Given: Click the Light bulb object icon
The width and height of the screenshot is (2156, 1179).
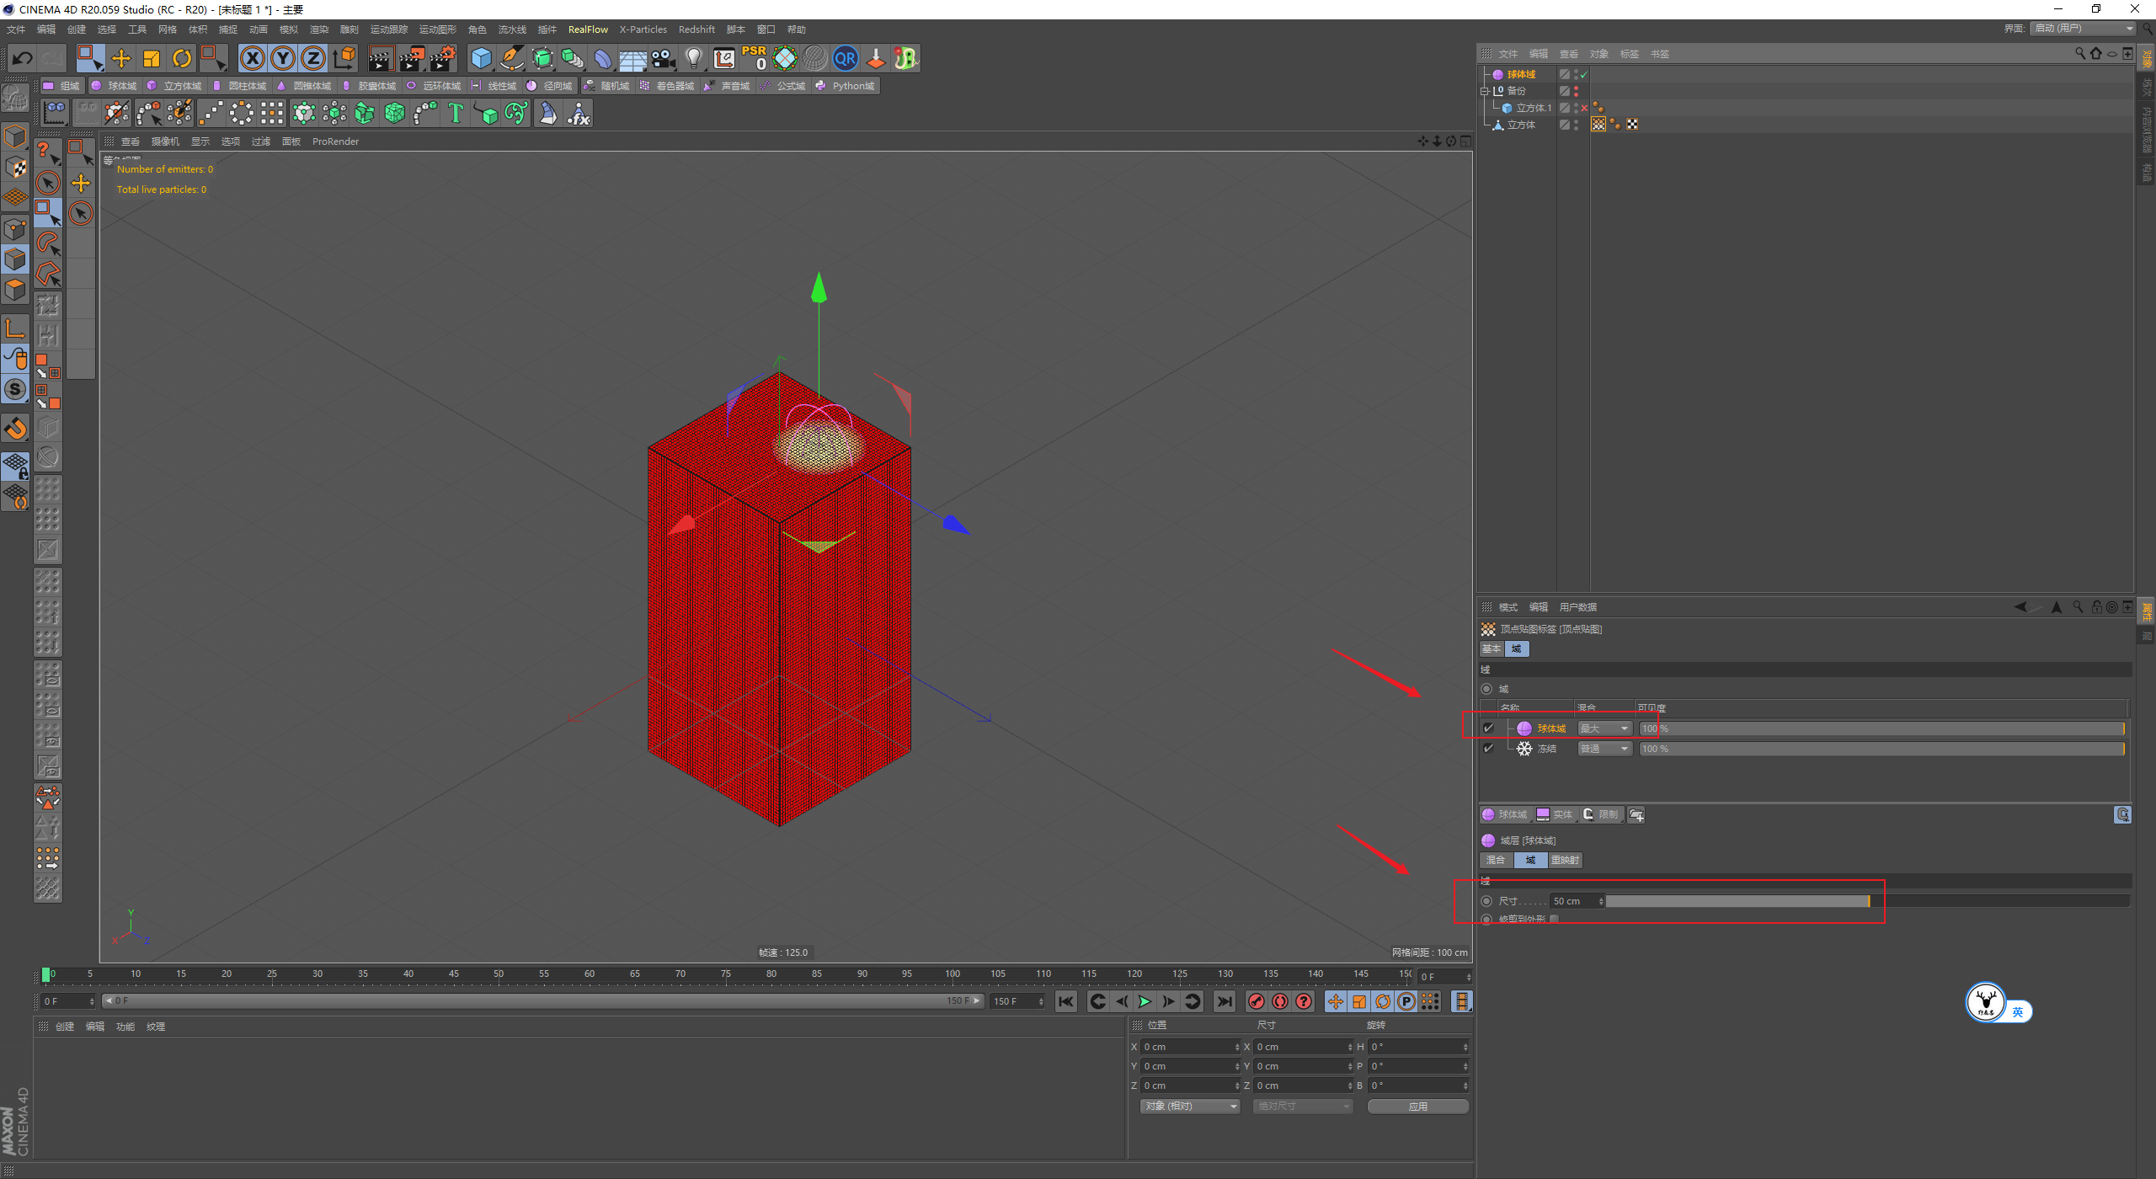Looking at the screenshot, I should (x=693, y=58).
